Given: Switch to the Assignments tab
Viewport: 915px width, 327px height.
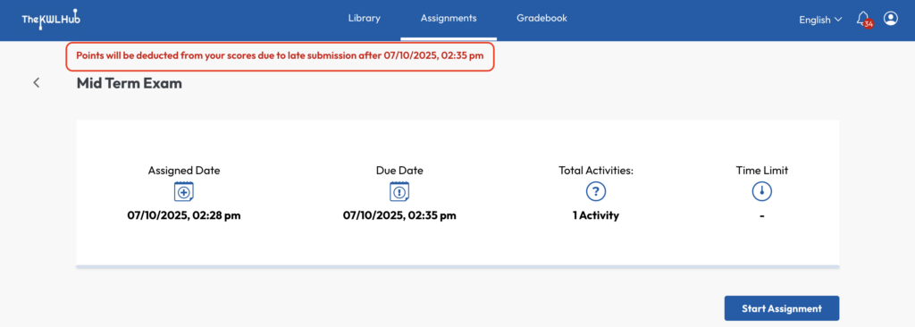Looking at the screenshot, I should click(x=449, y=18).
